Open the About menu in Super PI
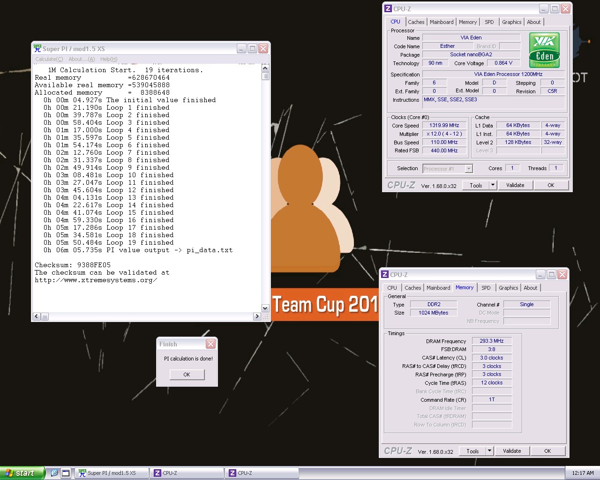Viewport: 600px width, 480px height. pos(82,59)
